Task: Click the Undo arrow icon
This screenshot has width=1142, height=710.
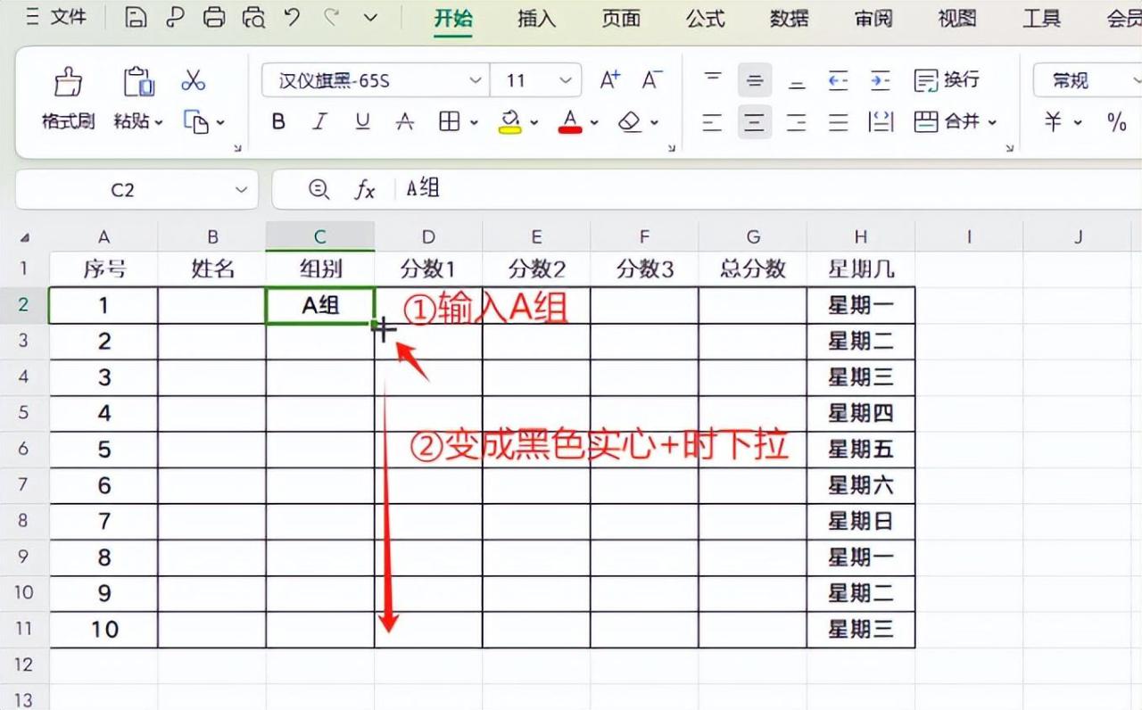Action: (x=292, y=16)
